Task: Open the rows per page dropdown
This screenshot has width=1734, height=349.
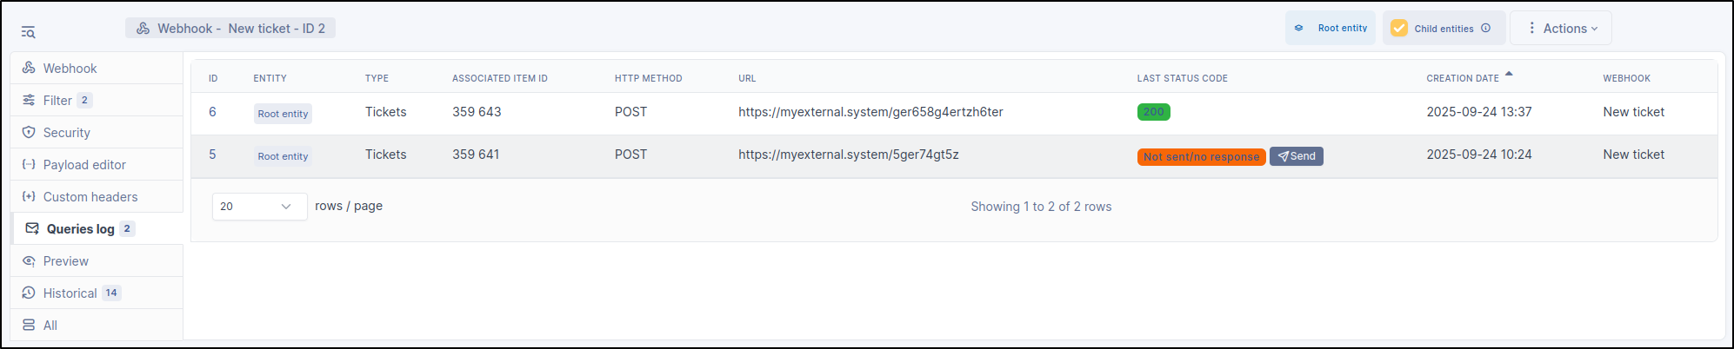Action: coord(259,207)
